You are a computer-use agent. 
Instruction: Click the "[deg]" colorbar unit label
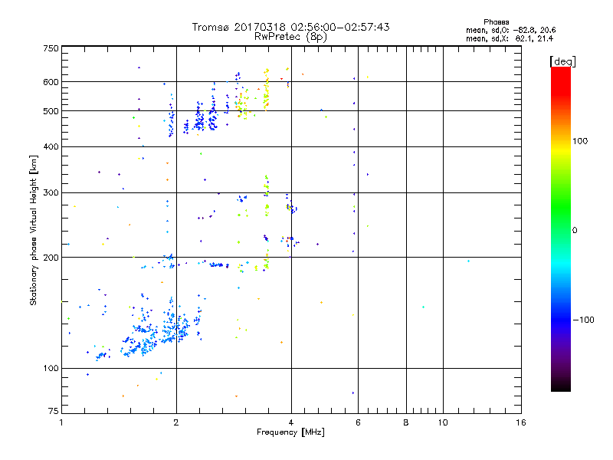coord(562,61)
